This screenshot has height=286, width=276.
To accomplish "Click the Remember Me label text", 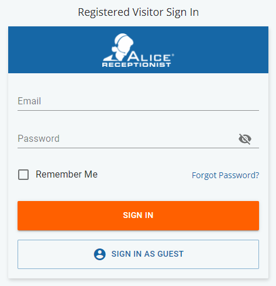I will click(x=67, y=174).
